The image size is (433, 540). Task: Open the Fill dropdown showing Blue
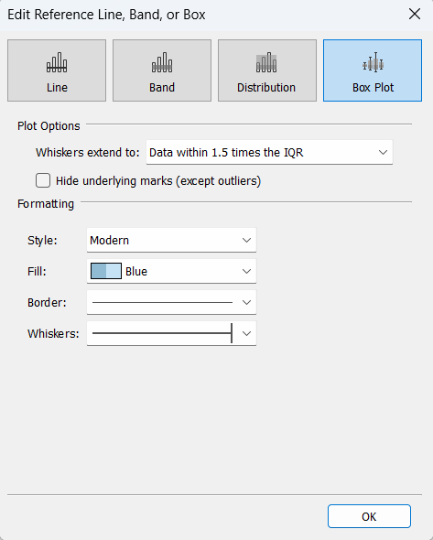(171, 272)
